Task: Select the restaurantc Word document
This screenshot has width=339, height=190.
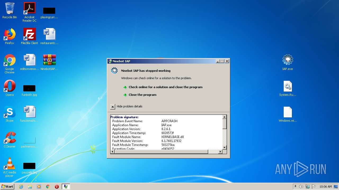Action: coord(49,36)
